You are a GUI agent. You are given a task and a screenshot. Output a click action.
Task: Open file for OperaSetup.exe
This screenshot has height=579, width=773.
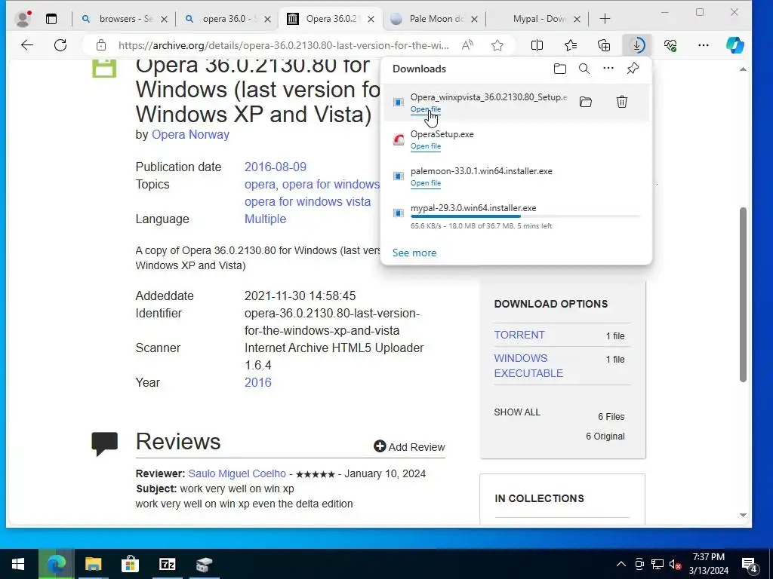426,146
